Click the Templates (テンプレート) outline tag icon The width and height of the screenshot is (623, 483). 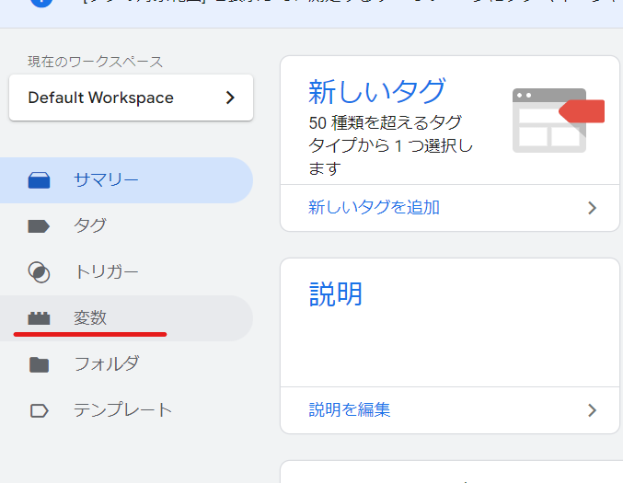(39, 410)
